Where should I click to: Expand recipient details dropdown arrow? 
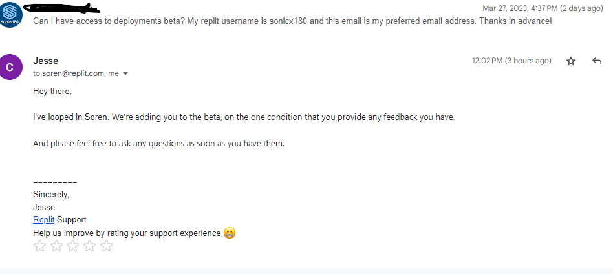(125, 74)
